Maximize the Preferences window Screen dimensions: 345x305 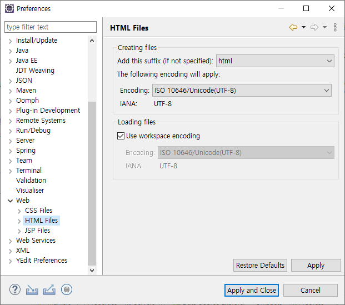(x=306, y=8)
